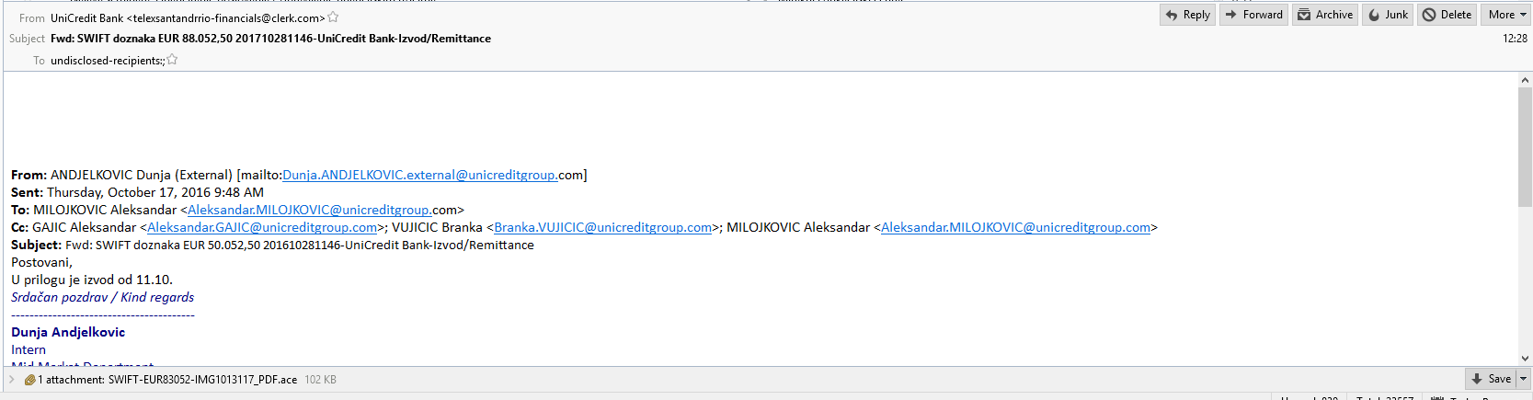Image resolution: width=1533 pixels, height=400 pixels.
Task: Open Branka.VUJICIC email address link
Action: tap(603, 227)
